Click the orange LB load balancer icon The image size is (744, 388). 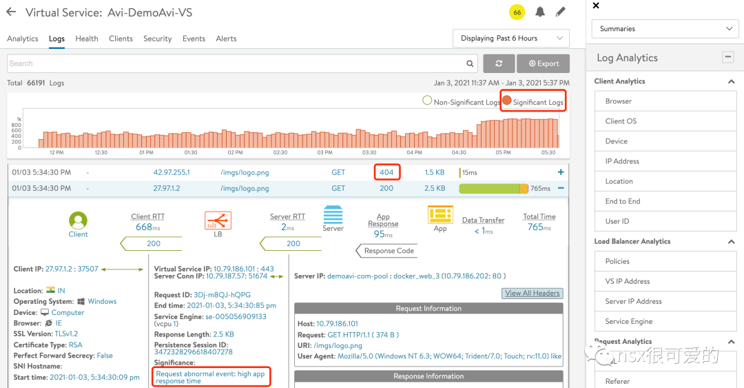(218, 221)
